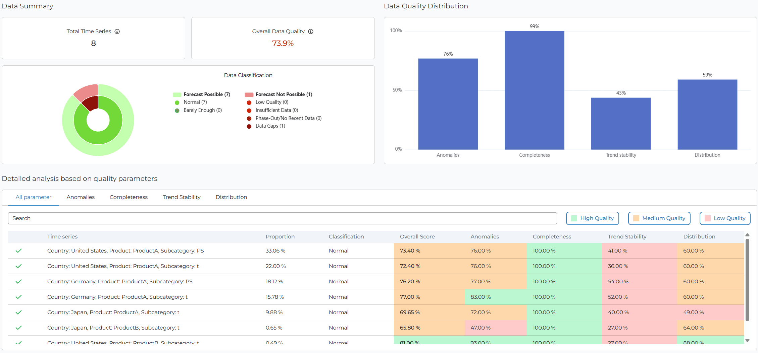This screenshot has height=353, width=758.
Task: Click the Data Gaps legend marker
Action: (249, 126)
